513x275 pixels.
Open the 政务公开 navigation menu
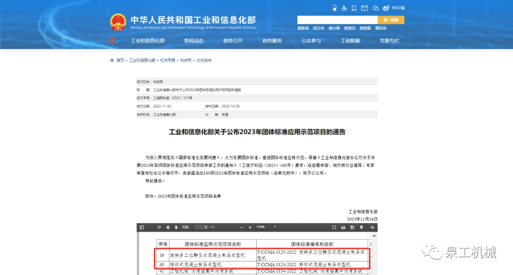(x=233, y=41)
